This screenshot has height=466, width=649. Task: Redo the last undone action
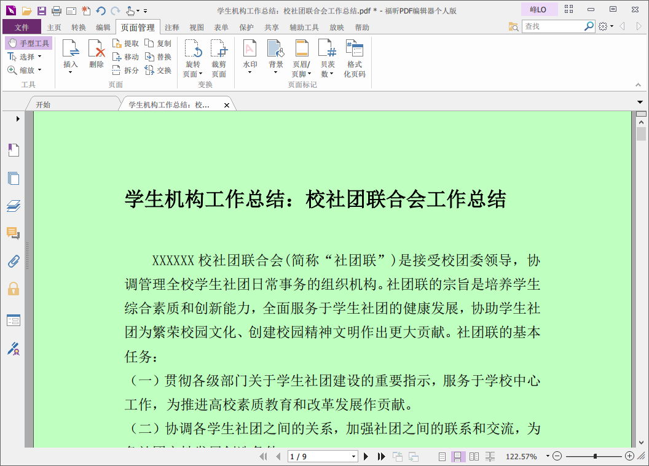point(116,11)
